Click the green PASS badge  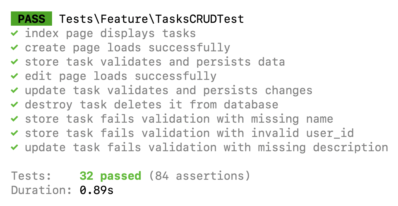[x=31, y=19]
